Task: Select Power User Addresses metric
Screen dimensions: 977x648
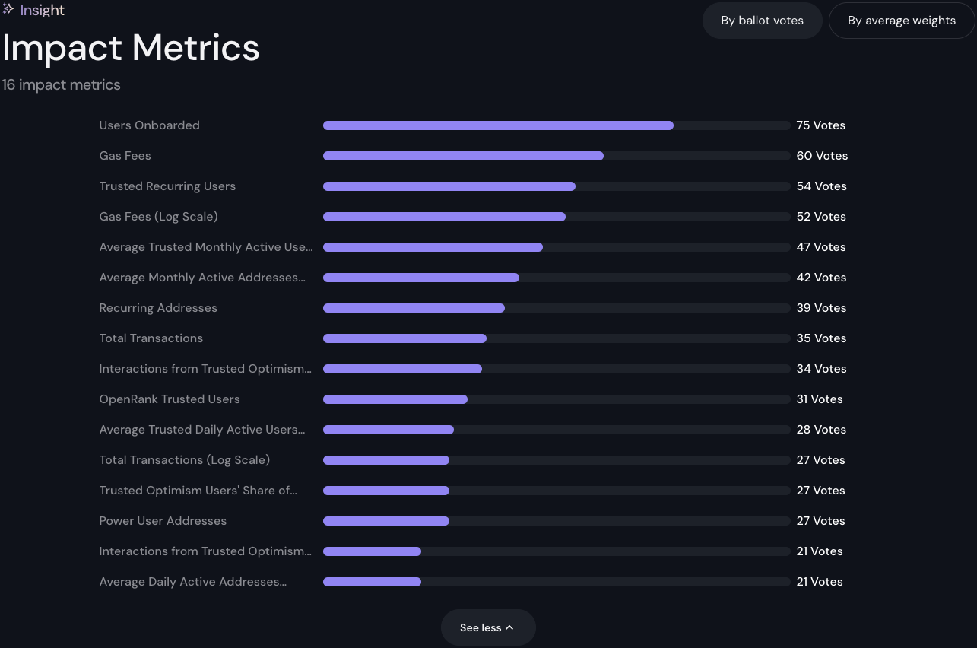Action: (x=163, y=521)
